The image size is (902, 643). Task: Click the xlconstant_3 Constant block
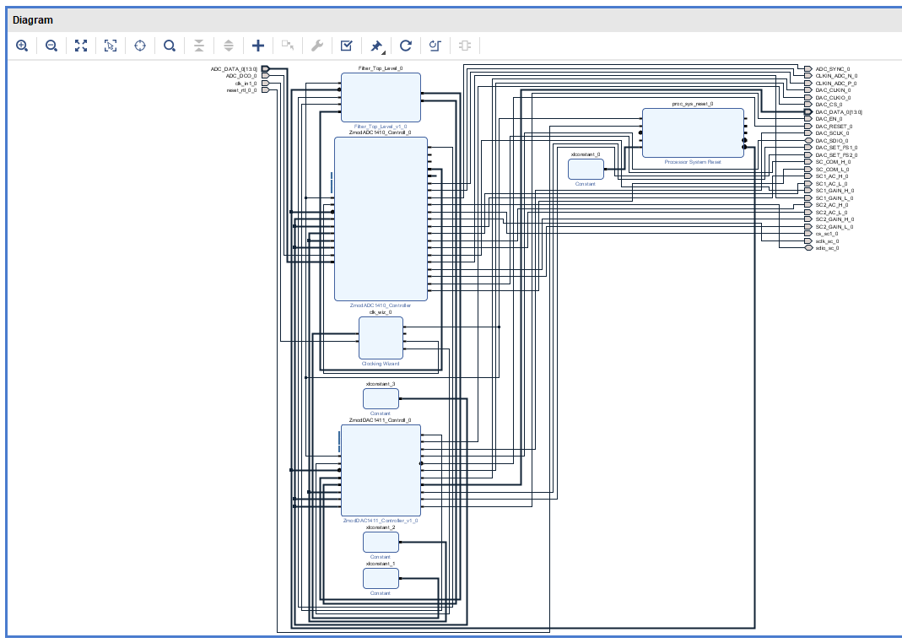(381, 398)
